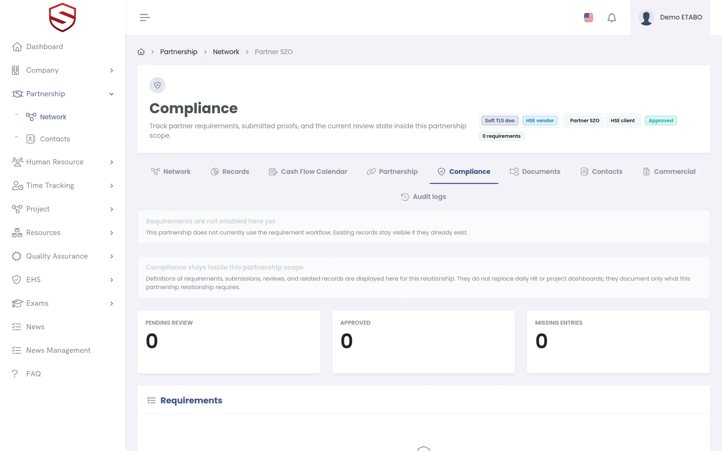Click the EHS shield icon in sidebar
This screenshot has height=451, width=722.
[x=16, y=280]
